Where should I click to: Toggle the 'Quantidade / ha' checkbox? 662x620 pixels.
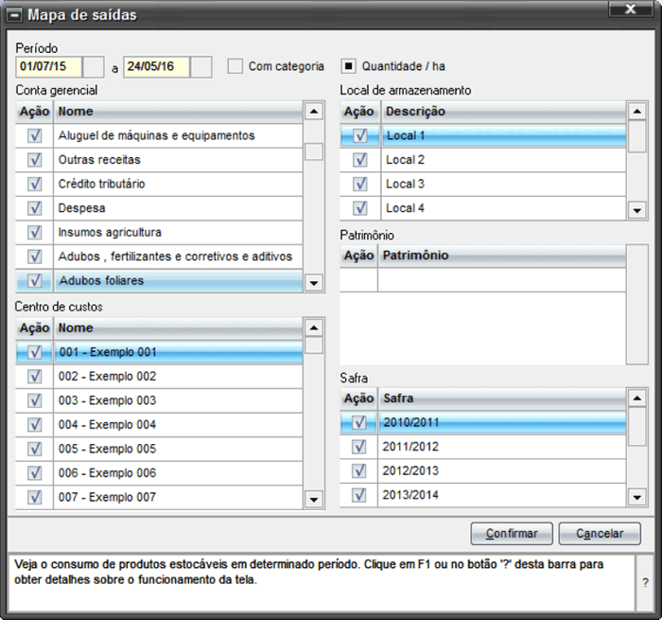point(348,66)
